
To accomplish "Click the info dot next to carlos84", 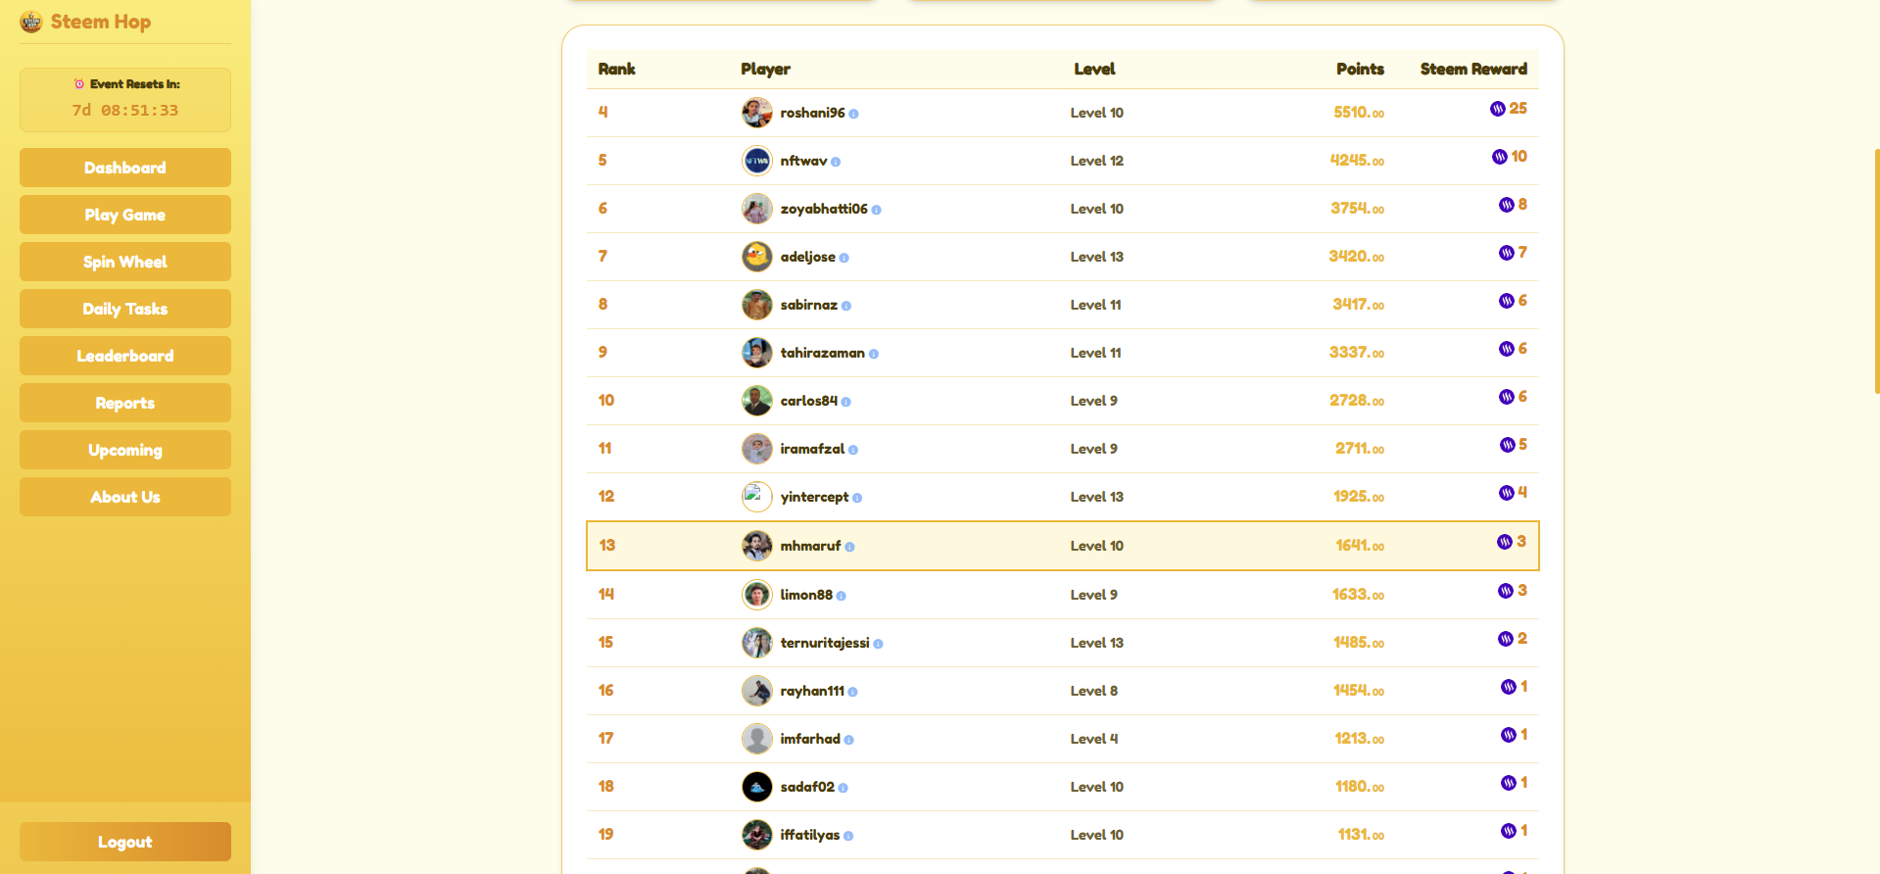I will coord(846,403).
